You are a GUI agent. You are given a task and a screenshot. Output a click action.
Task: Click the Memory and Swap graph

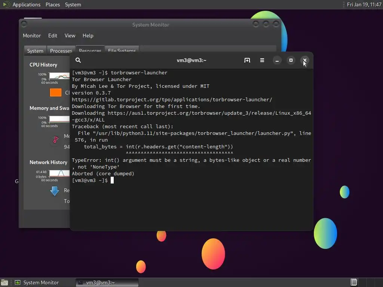(x=59, y=119)
